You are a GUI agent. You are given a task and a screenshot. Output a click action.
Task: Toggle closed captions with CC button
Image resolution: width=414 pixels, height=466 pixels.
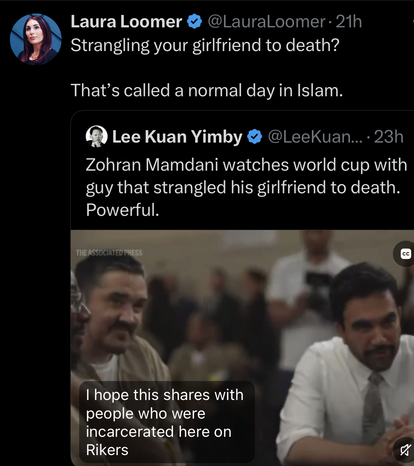click(405, 254)
